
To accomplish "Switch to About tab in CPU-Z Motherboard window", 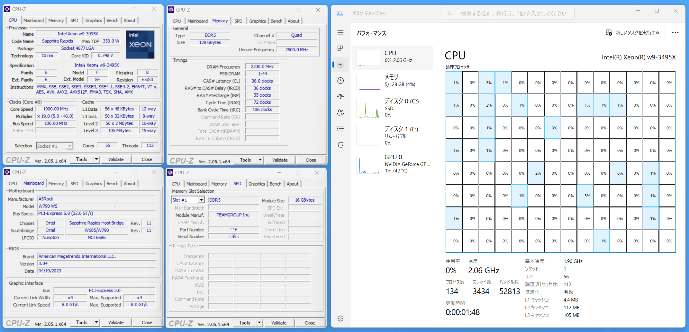I will 130,184.
